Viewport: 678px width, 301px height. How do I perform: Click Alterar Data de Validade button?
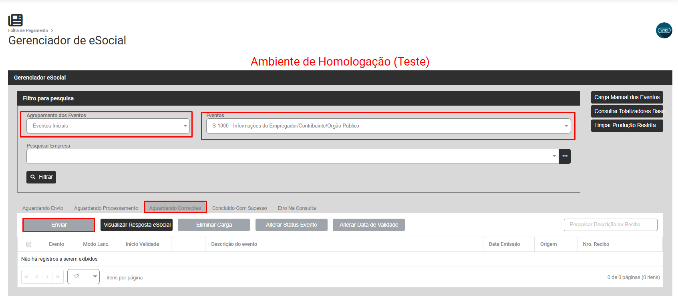pos(369,225)
